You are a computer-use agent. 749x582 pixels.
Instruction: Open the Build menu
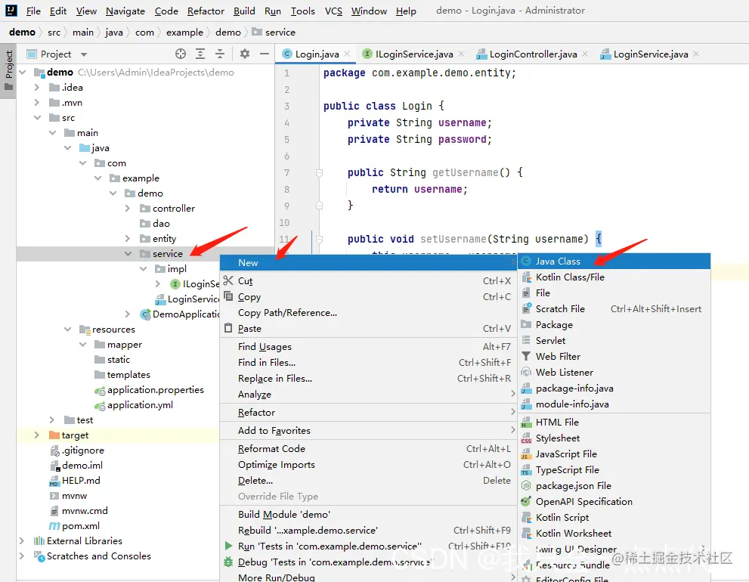[244, 11]
